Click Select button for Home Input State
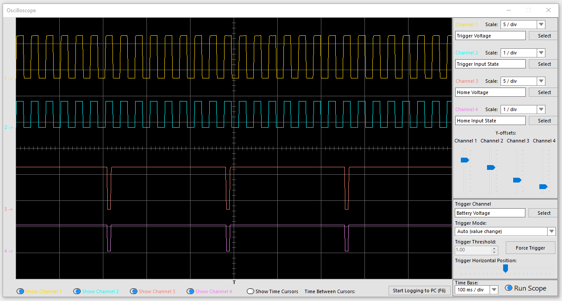 tap(544, 121)
